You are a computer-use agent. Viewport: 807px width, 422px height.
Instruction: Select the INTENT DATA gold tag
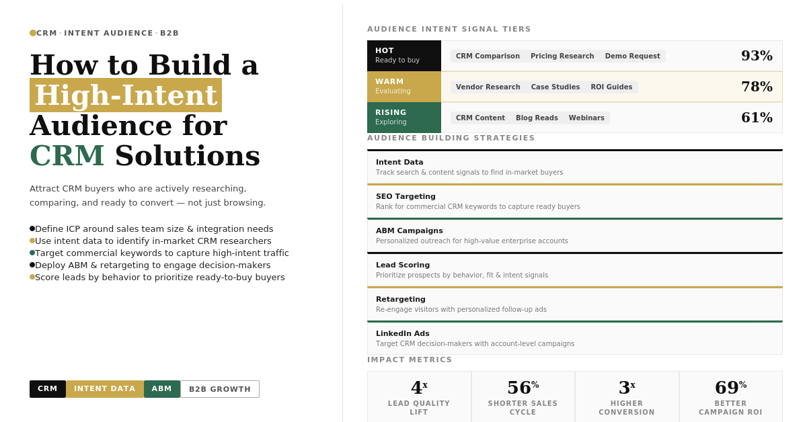[x=104, y=389]
